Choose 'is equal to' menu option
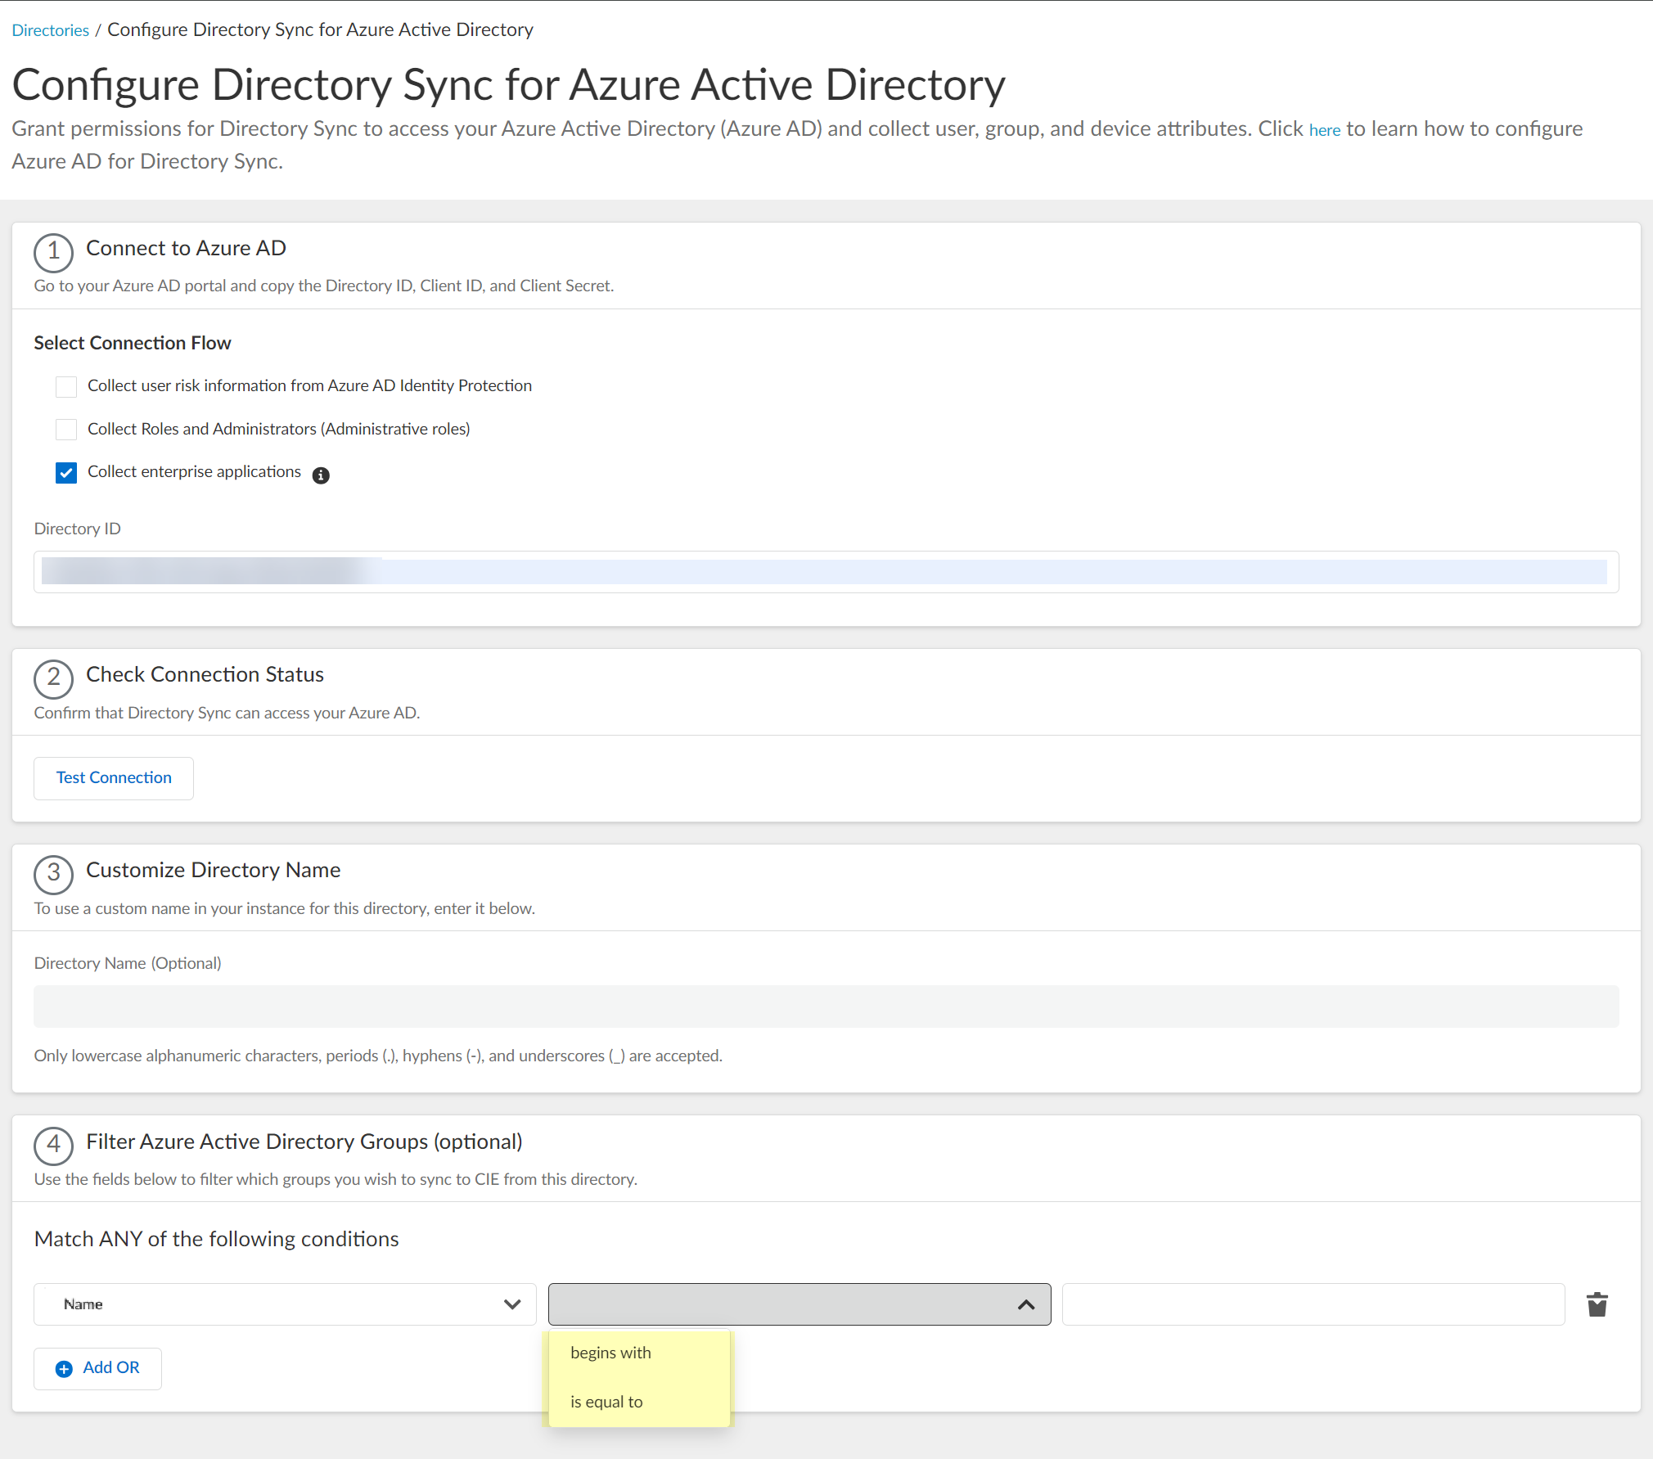 [606, 1402]
